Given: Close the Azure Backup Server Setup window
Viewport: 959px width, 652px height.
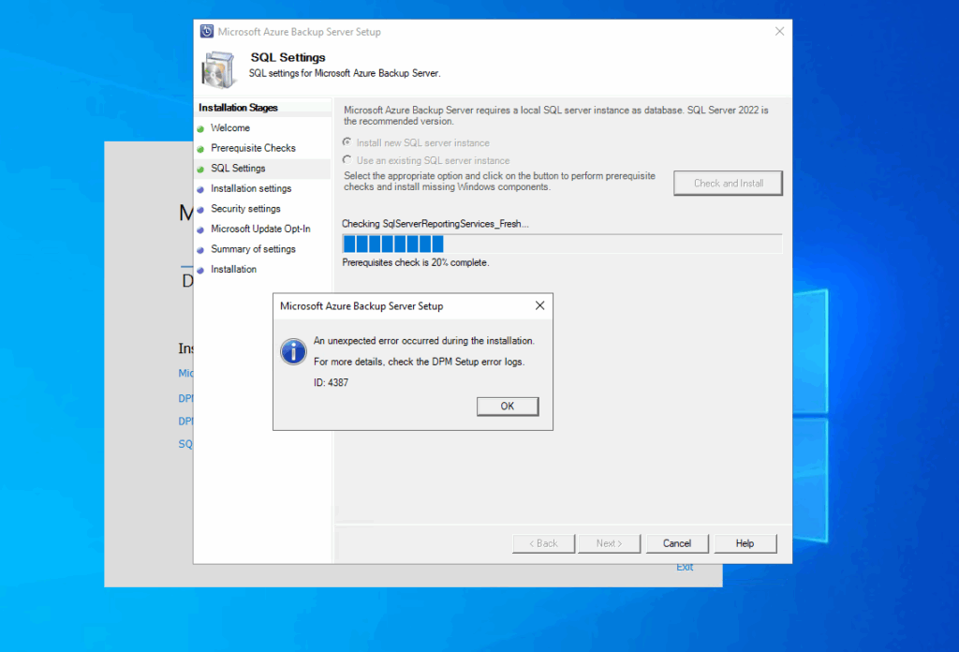Looking at the screenshot, I should click(779, 31).
